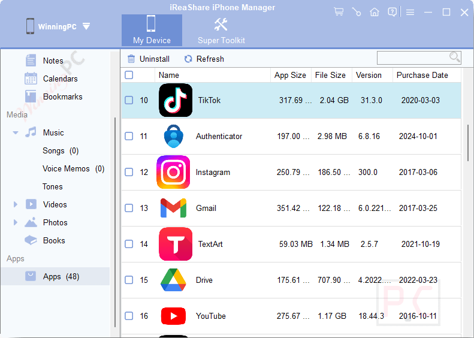Sort by the File Size column header

(x=331, y=75)
